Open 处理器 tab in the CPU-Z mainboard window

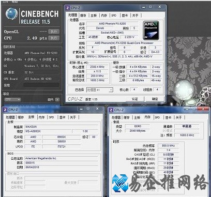point(10,117)
